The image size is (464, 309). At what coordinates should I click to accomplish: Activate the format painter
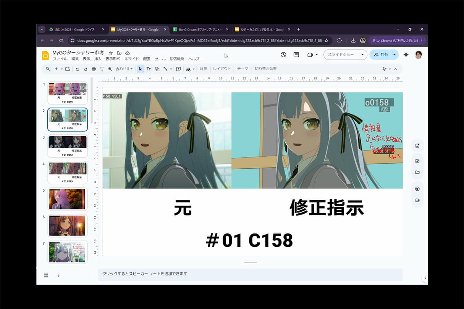pyautogui.click(x=102, y=69)
